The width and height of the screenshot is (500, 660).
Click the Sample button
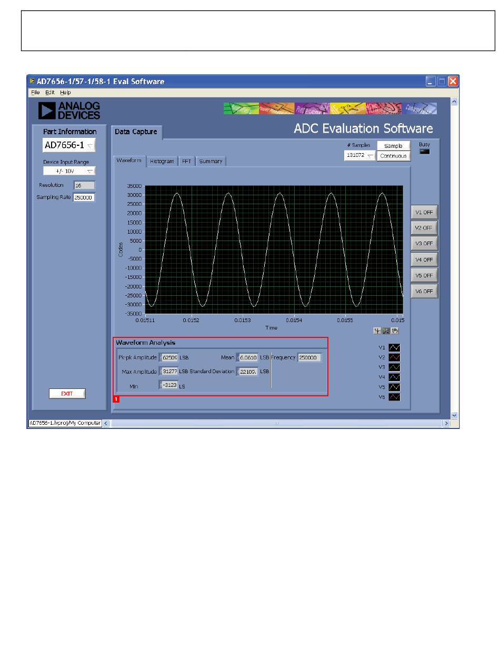click(x=393, y=146)
